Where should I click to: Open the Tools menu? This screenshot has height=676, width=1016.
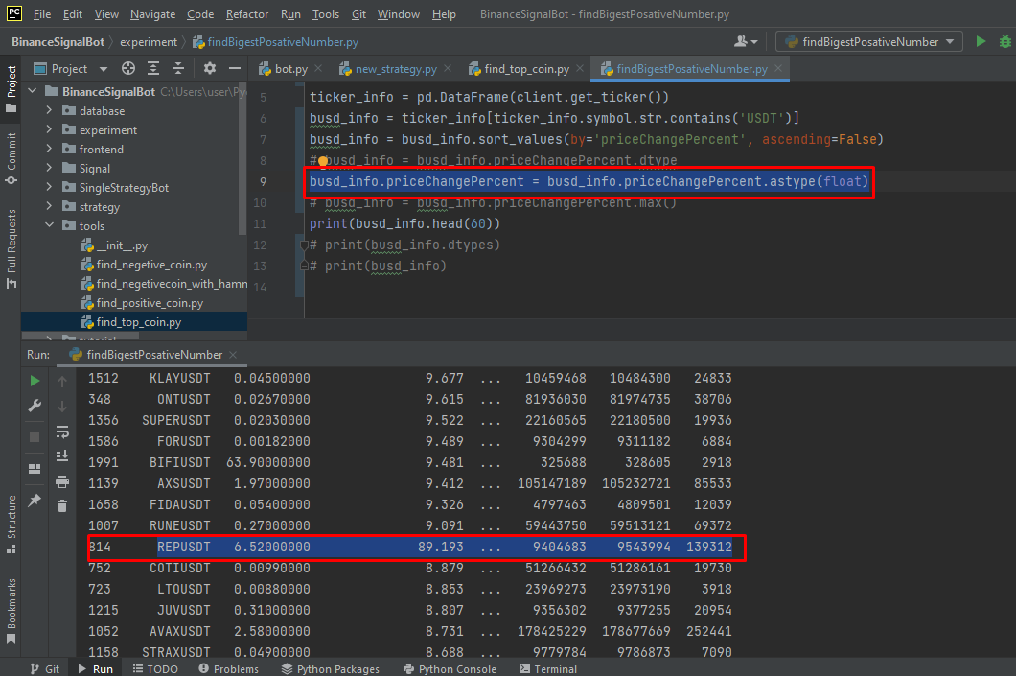point(325,14)
